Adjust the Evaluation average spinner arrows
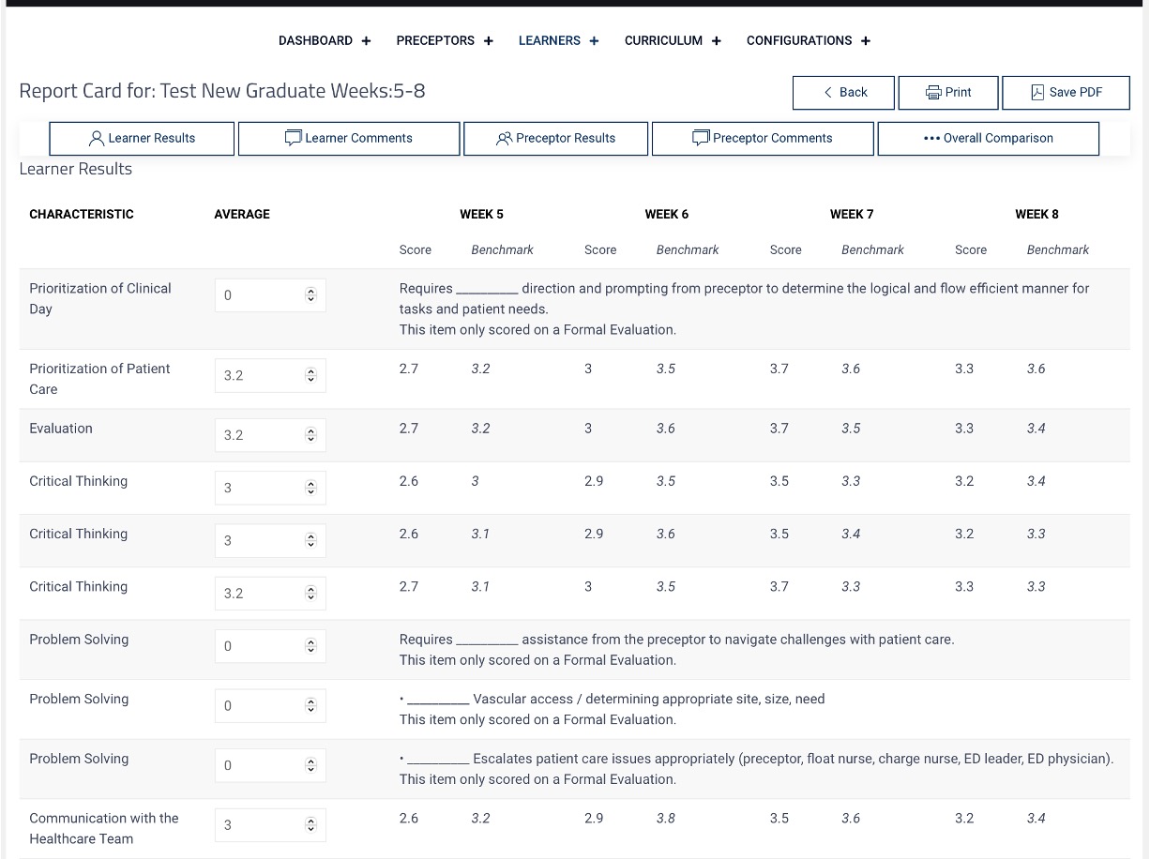The height and width of the screenshot is (859, 1150). (311, 435)
